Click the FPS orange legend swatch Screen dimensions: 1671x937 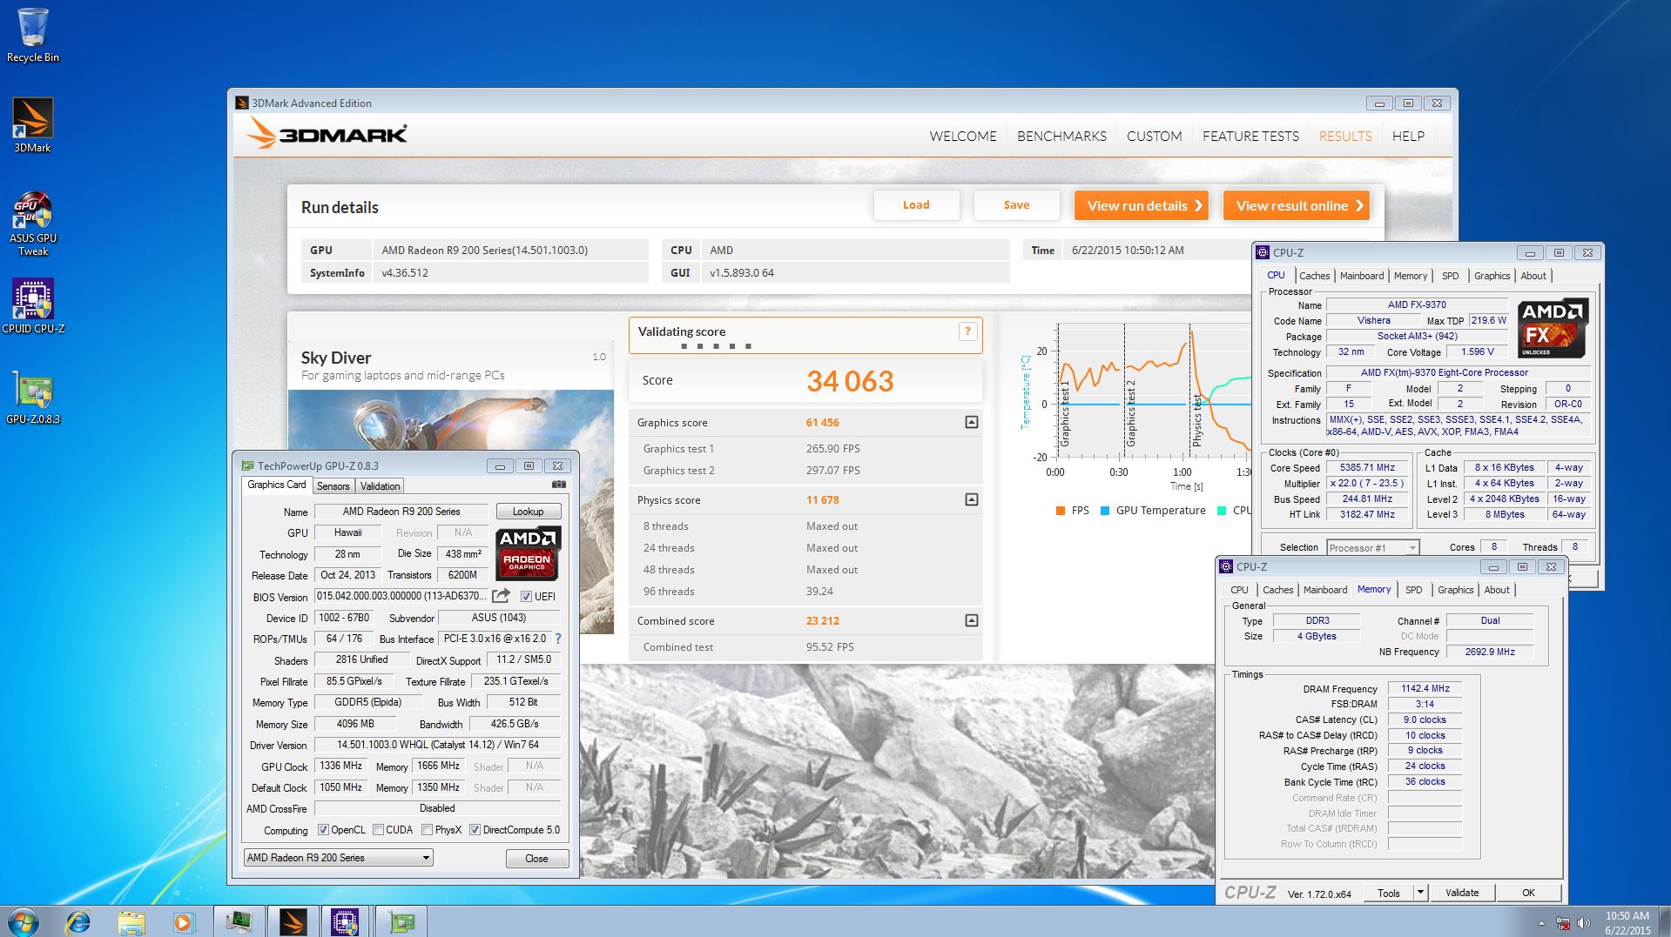[x=1061, y=511]
